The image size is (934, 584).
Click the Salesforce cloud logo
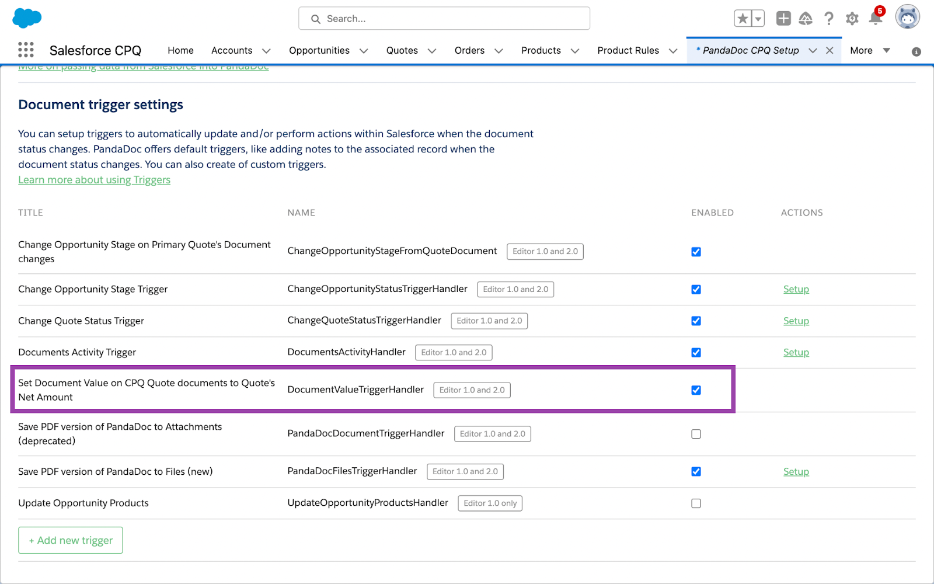27,18
